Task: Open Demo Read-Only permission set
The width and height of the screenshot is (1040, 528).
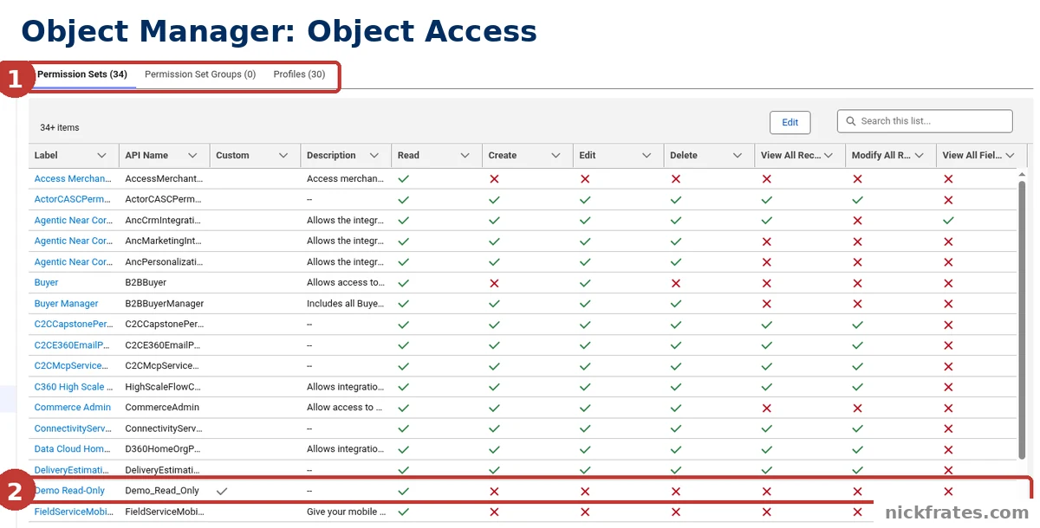Action: (x=69, y=491)
